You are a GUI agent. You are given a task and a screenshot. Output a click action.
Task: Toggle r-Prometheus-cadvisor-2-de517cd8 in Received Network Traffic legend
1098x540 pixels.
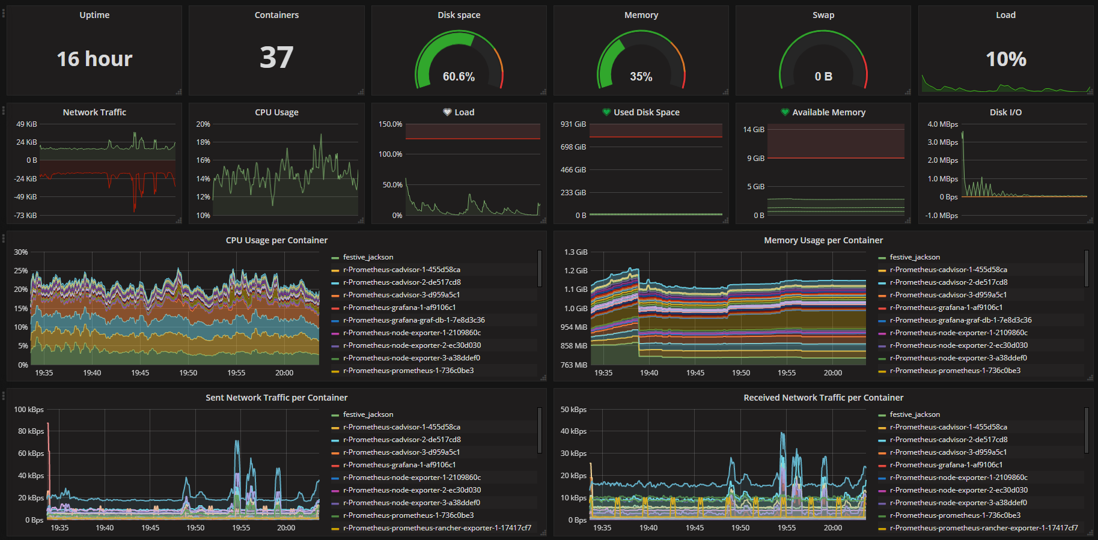(x=949, y=440)
